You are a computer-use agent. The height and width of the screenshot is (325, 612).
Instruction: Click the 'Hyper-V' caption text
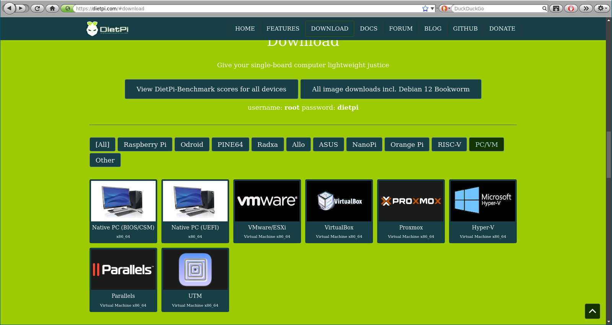[483, 227]
